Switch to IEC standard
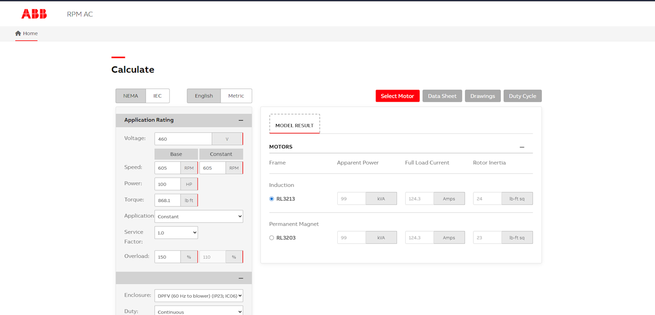The image size is (655, 315). coord(157,96)
